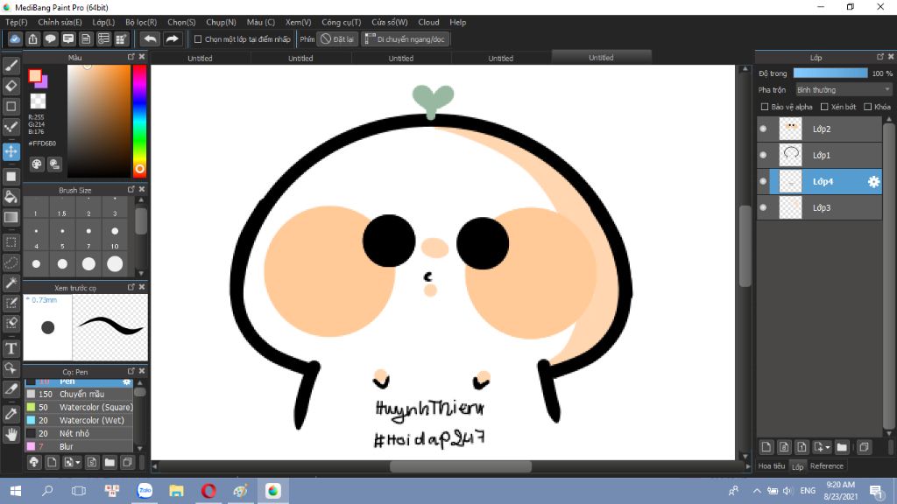Select the 'Watercolor (Wet)' brush
897x504 pixels.
(79, 420)
